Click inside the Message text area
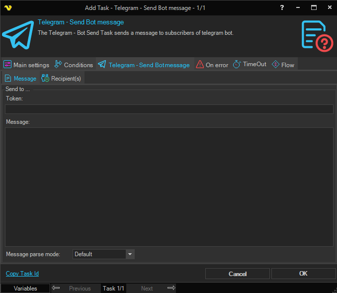The height and width of the screenshot is (293, 337). [169, 187]
